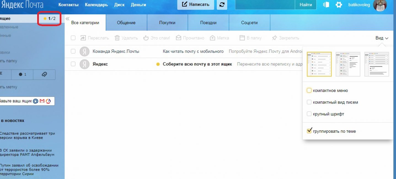The height and width of the screenshot is (179, 396).
Task: Click the @ Mail.ru icon in add-mailbox button
Action: tap(36, 101)
